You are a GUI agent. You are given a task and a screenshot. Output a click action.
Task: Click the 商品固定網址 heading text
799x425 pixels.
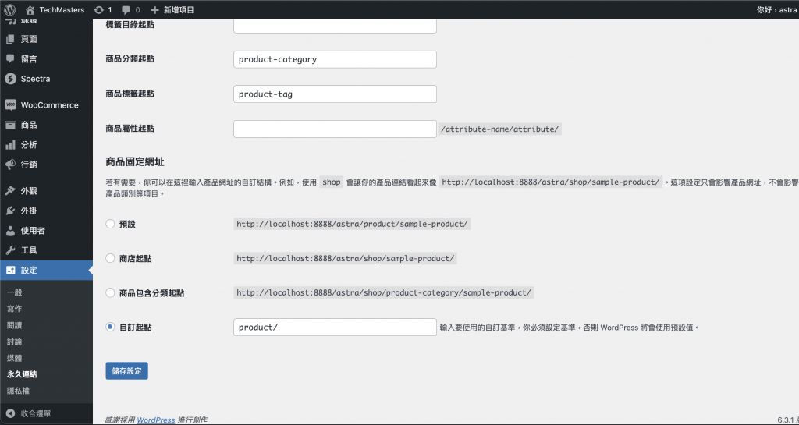(135, 162)
